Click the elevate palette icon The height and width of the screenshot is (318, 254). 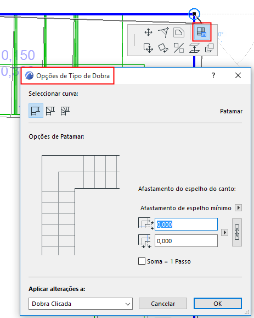point(194,48)
